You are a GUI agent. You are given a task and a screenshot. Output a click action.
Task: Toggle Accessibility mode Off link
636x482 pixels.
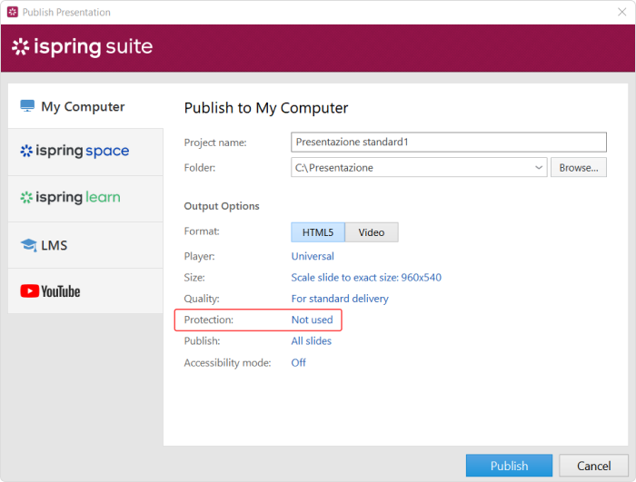pyautogui.click(x=299, y=362)
